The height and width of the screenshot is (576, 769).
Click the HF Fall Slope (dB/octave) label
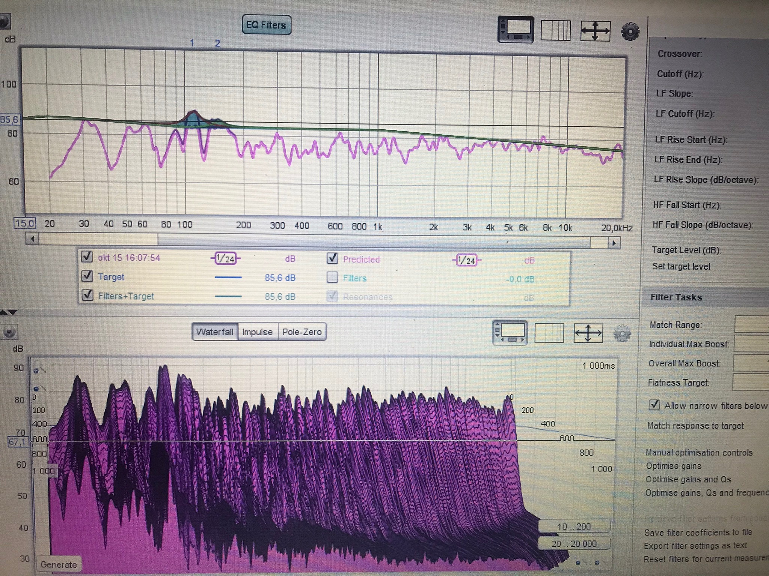click(x=703, y=225)
